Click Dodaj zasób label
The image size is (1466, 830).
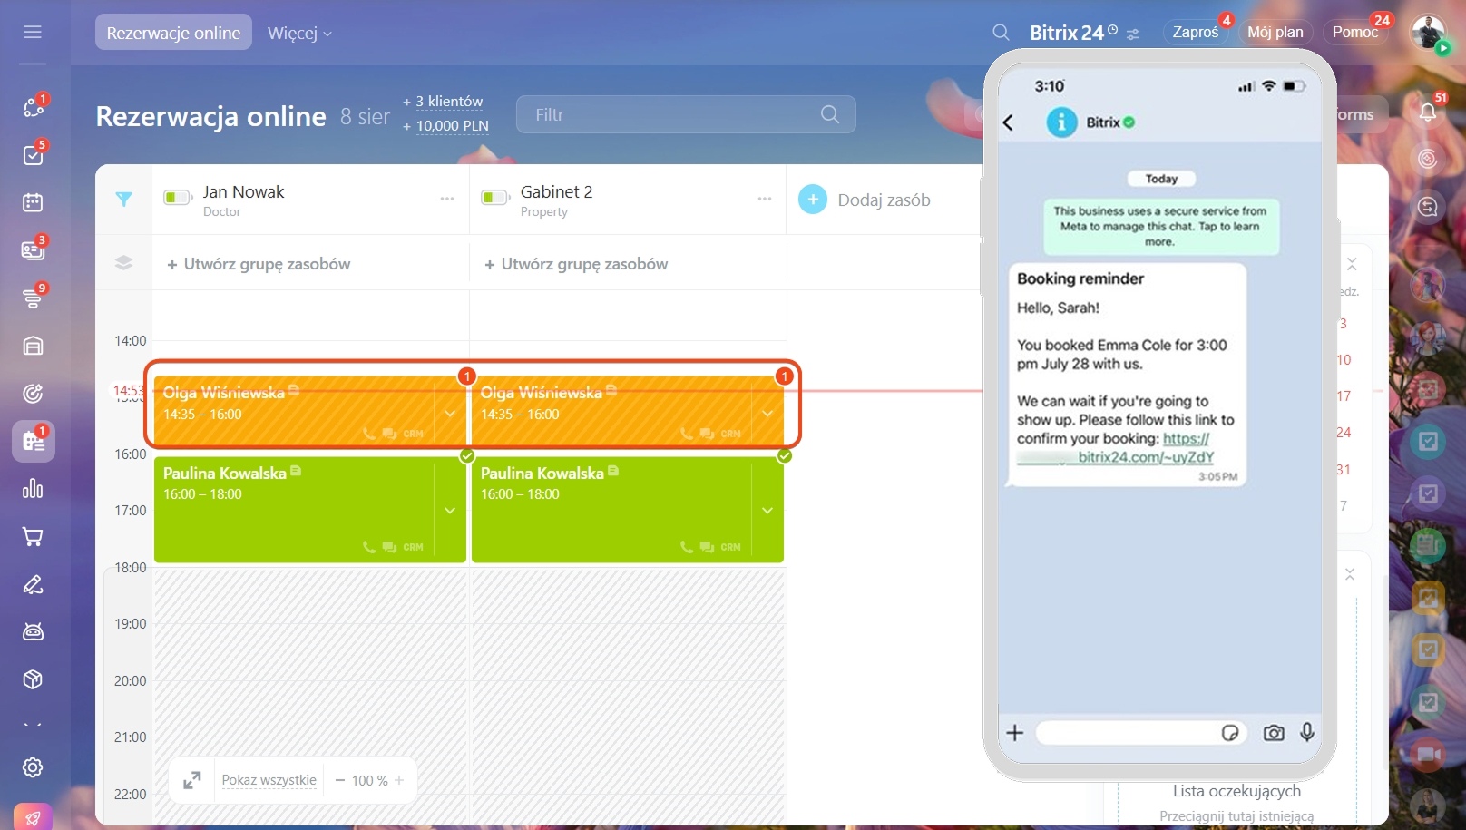click(884, 200)
